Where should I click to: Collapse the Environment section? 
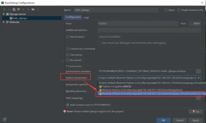[x=66, y=66]
